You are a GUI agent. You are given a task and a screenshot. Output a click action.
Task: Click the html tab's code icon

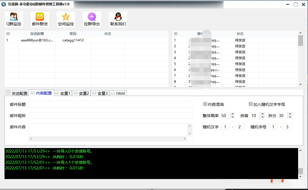click(113, 93)
